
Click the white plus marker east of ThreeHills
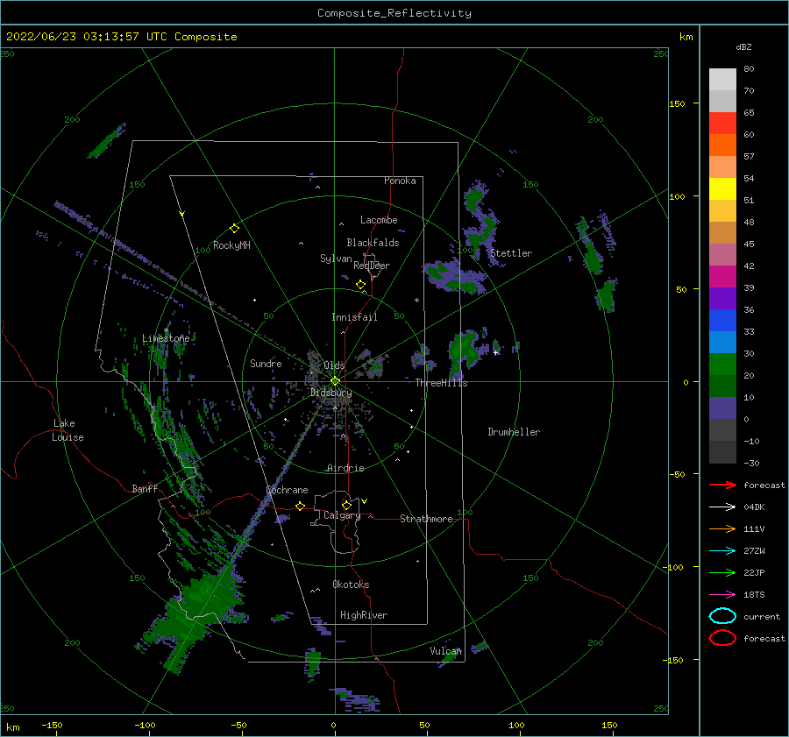point(495,352)
